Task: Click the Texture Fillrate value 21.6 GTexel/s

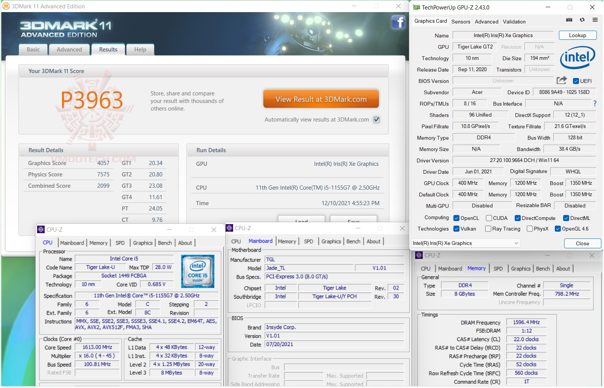Action: (x=570, y=126)
